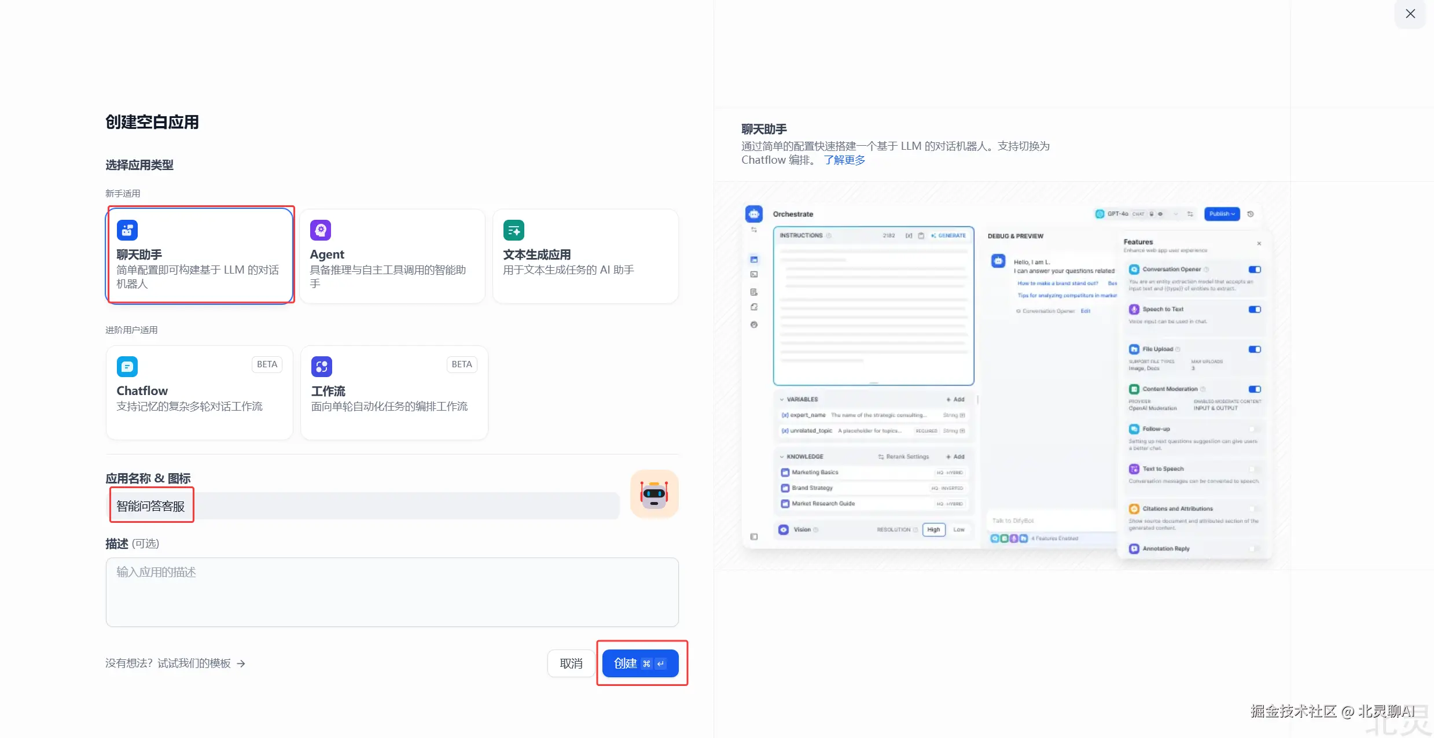
Task: Click the arrow next to 试试我们的模板
Action: 241,664
